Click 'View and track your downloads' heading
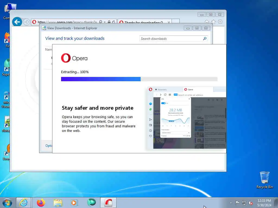Image resolution: width=278 pixels, height=208 pixels. [x=75, y=38]
